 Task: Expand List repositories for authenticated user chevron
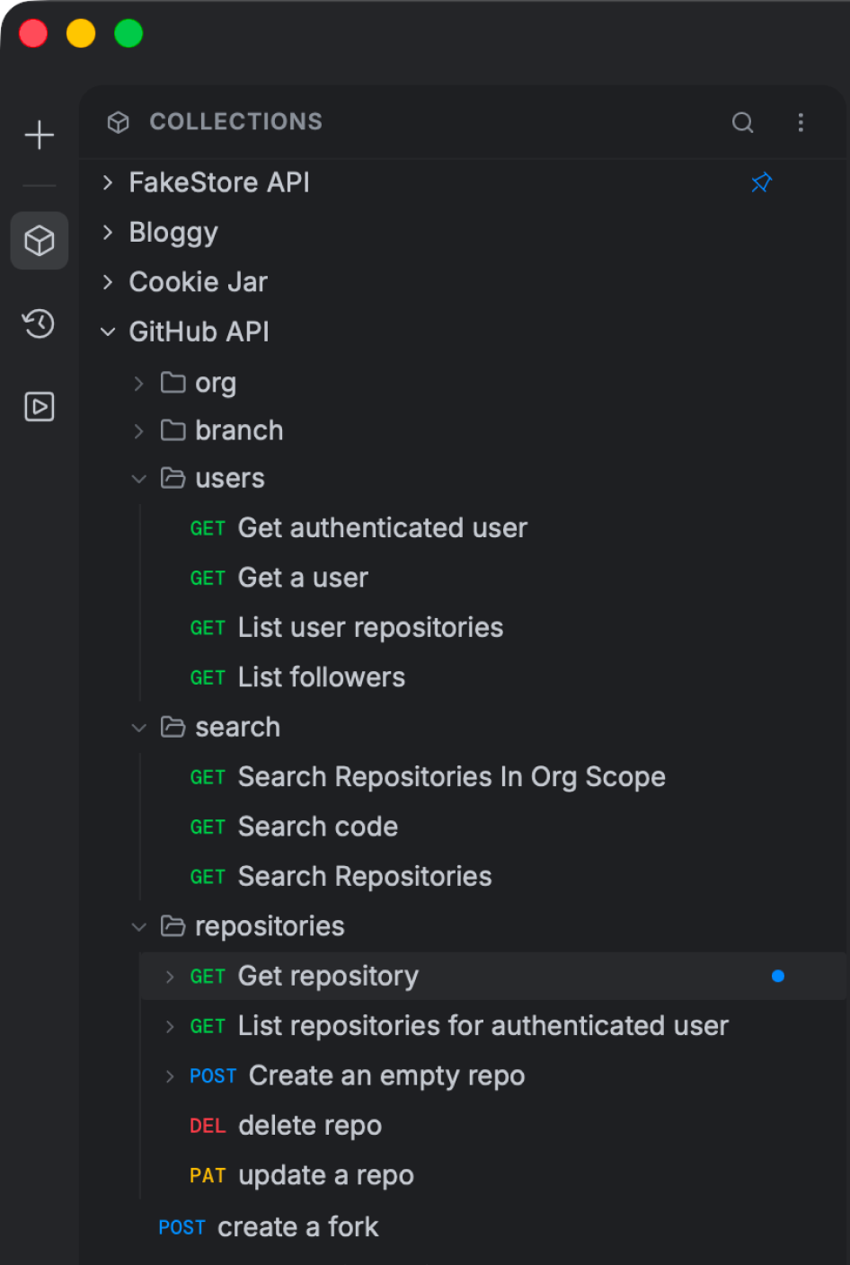coord(170,1026)
